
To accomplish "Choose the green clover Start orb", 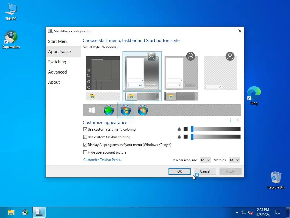I will click(x=108, y=110).
